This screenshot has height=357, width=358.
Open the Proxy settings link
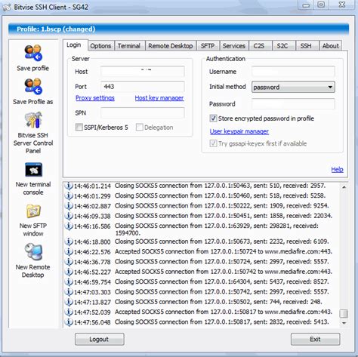[x=95, y=98]
